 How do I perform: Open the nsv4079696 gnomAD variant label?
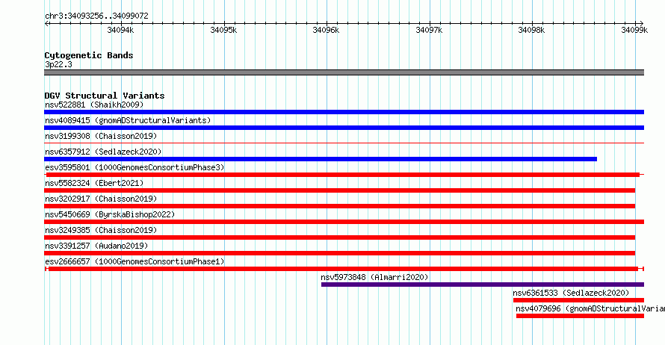[x=590, y=308]
